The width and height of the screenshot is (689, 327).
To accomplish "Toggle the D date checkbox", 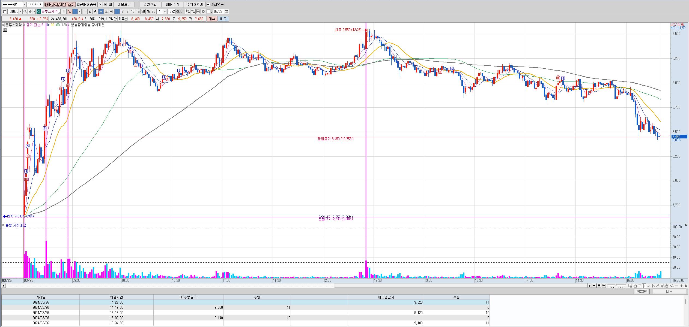I will point(208,11).
